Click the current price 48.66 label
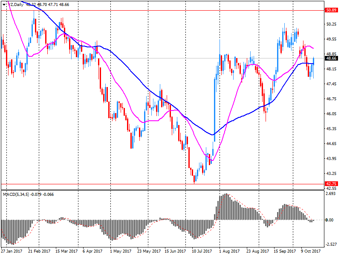The width and height of the screenshot is (341, 256). 332,58
